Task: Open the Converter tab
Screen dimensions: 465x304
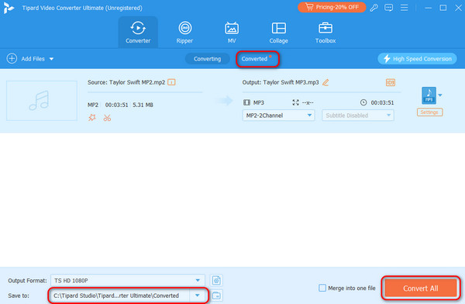Action: tap(138, 33)
